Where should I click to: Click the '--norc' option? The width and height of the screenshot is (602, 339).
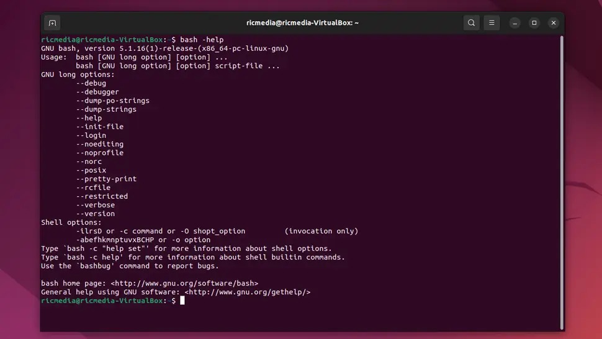89,161
